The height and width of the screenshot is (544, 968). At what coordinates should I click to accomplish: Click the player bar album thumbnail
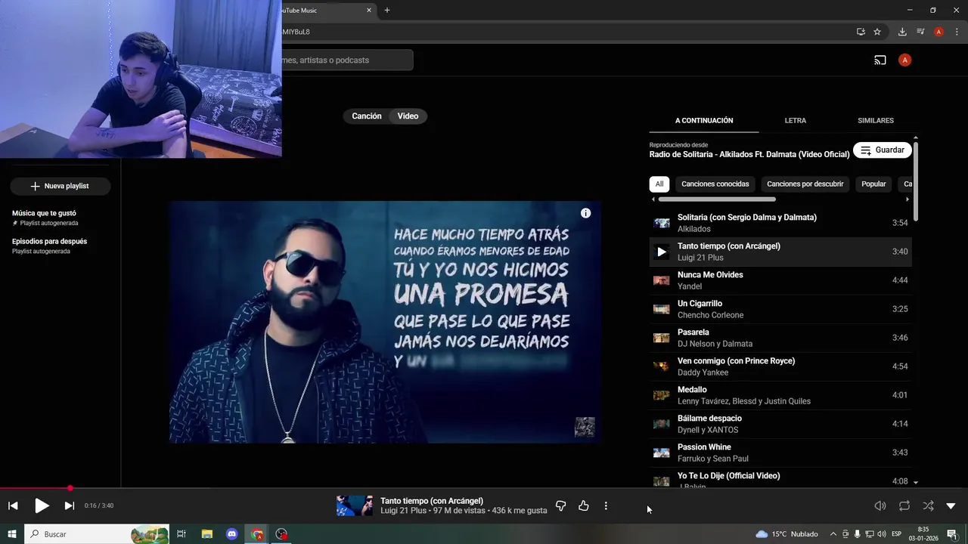pos(355,505)
